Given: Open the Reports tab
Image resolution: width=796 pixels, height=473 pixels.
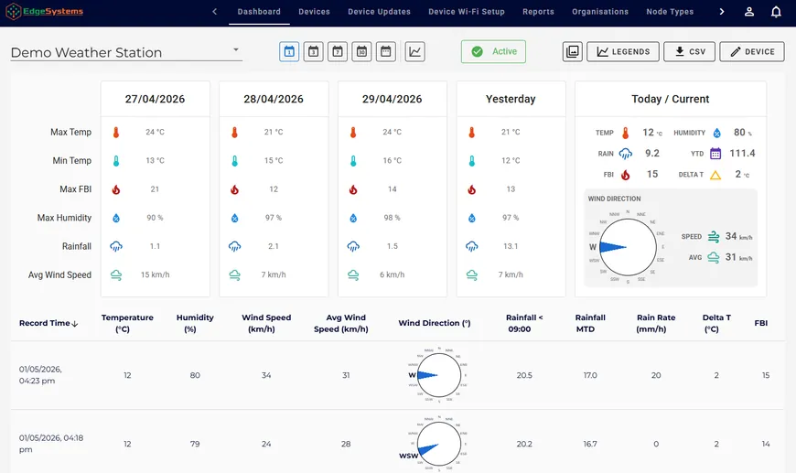Looking at the screenshot, I should pyautogui.click(x=538, y=12).
